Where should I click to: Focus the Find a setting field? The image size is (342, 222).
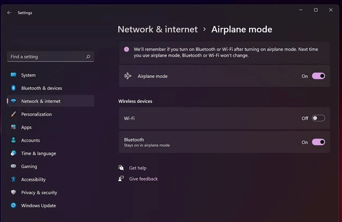[x=51, y=56]
